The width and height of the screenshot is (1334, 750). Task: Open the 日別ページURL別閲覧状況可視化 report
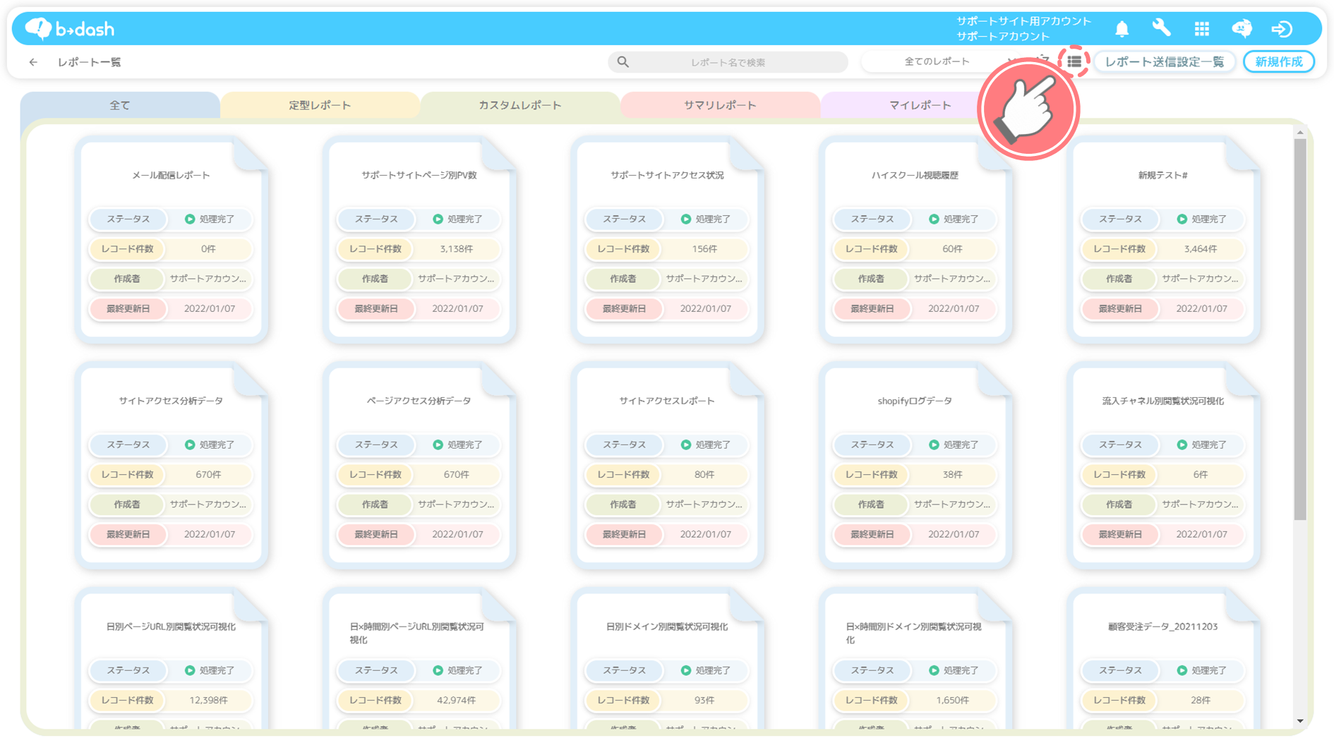172,660
